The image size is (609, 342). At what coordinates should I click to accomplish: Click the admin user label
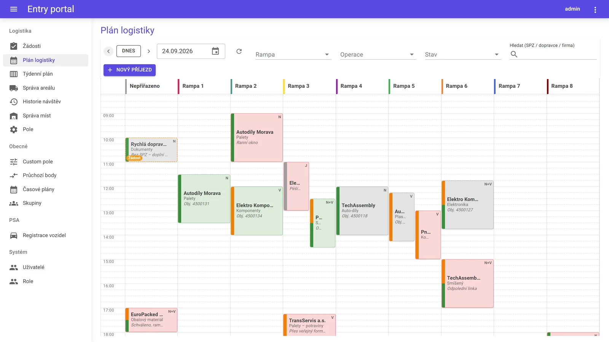(572, 9)
